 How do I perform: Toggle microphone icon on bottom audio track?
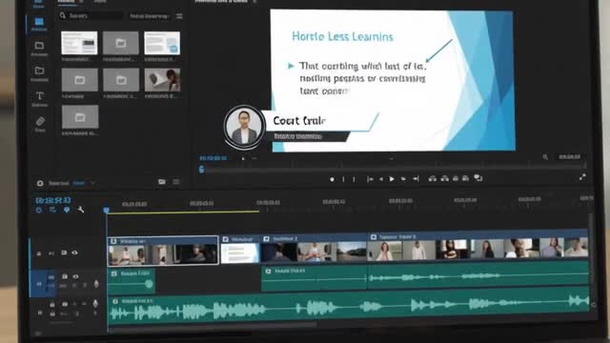95,303
